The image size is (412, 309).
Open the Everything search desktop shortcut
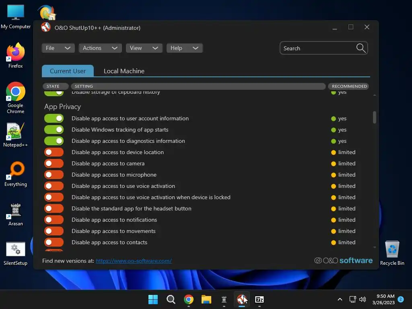pyautogui.click(x=16, y=174)
